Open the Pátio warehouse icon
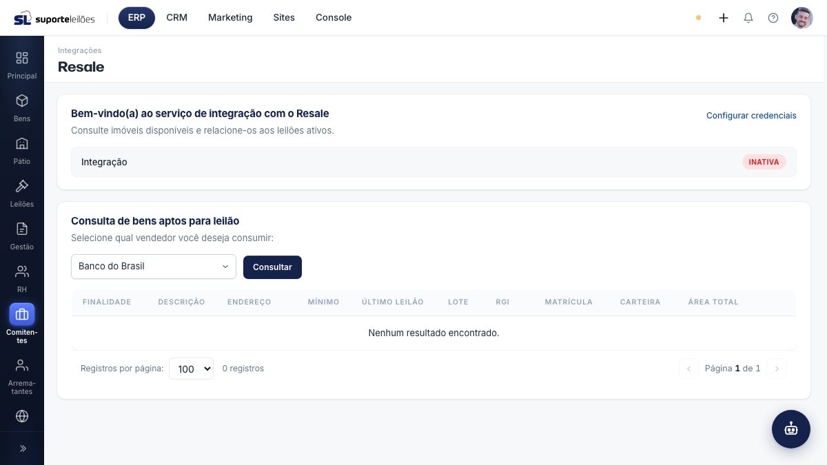 (22, 143)
